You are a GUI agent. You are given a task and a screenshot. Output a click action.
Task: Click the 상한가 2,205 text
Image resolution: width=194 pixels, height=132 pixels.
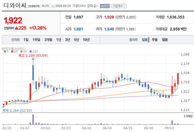(x=125, y=17)
